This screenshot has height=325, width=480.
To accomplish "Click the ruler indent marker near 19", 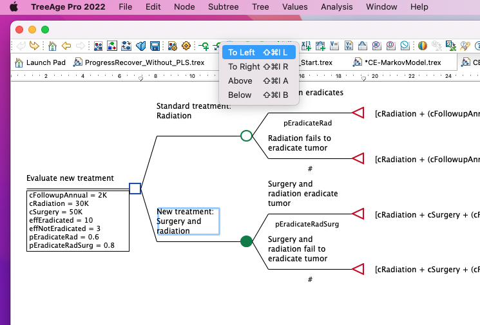I will [363, 79].
